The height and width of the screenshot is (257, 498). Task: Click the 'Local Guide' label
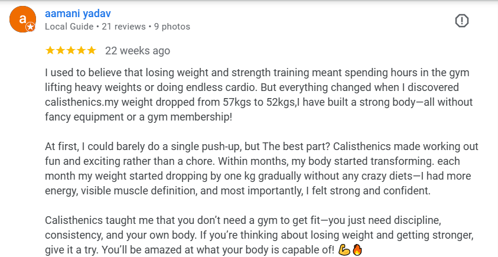(x=69, y=27)
